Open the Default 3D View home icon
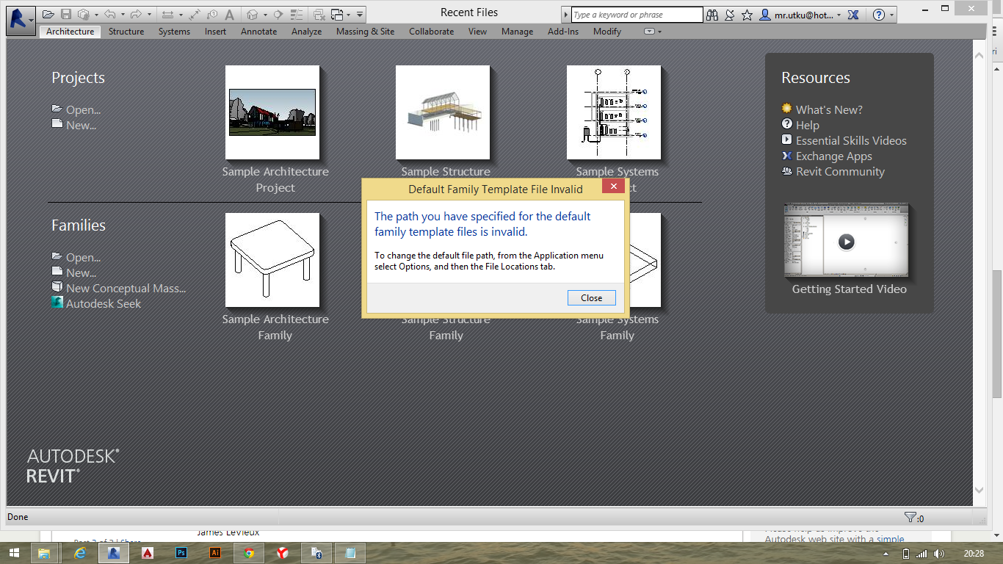1003x564 pixels. click(x=253, y=13)
